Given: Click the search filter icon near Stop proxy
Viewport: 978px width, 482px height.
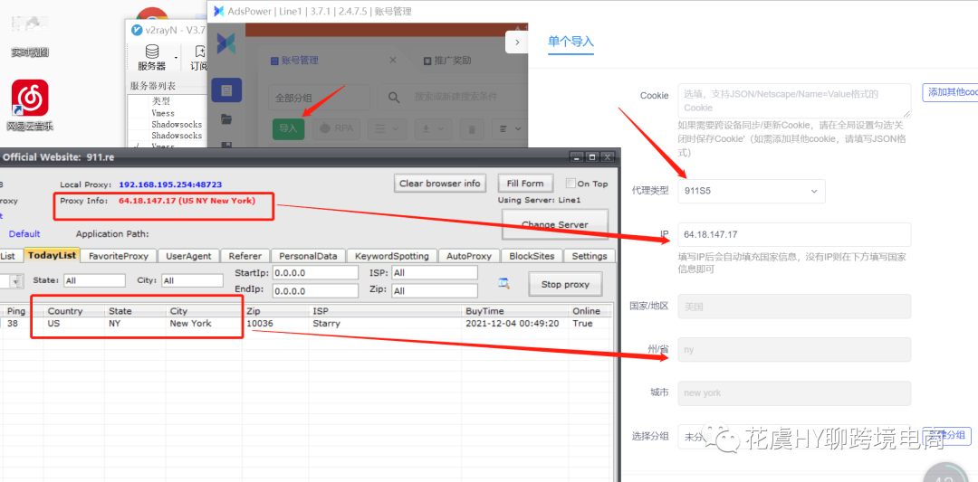Looking at the screenshot, I should point(504,283).
